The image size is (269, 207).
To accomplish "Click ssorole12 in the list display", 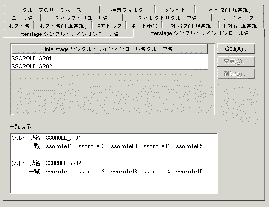I will tap(92, 172).
